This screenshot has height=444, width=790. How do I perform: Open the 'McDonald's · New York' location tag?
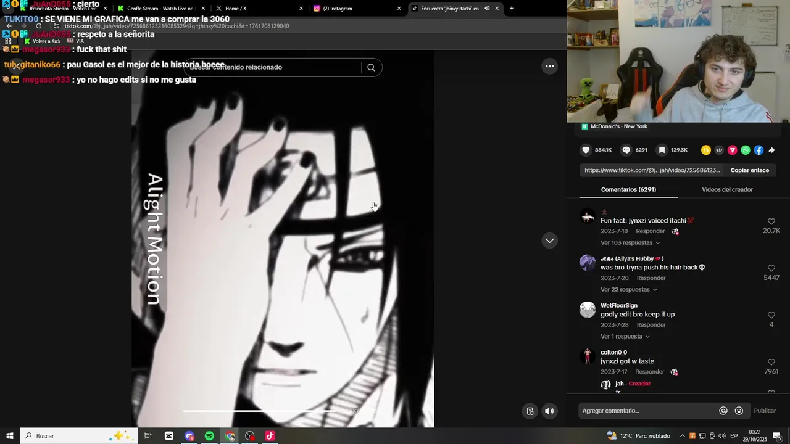[x=614, y=126]
